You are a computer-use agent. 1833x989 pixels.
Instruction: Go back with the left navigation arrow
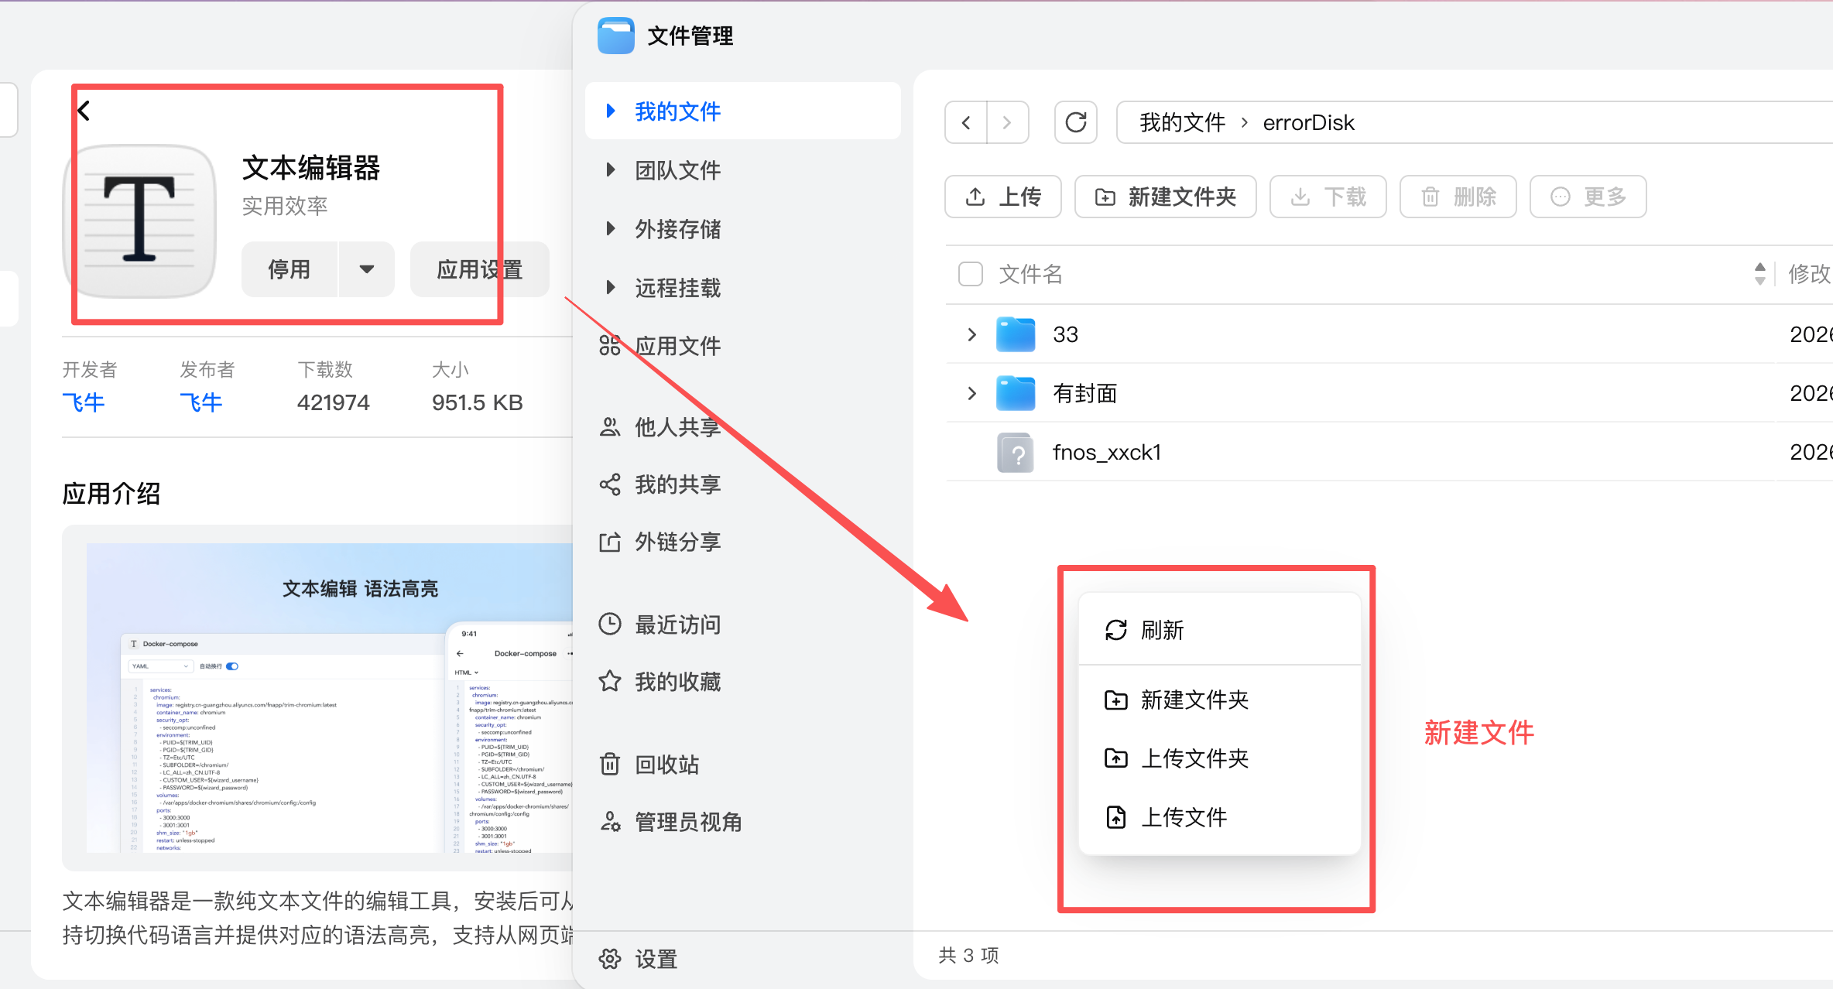pos(966,122)
